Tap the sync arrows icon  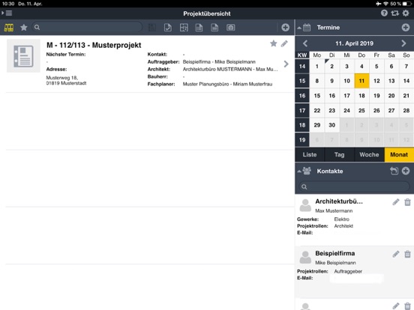coord(395,13)
